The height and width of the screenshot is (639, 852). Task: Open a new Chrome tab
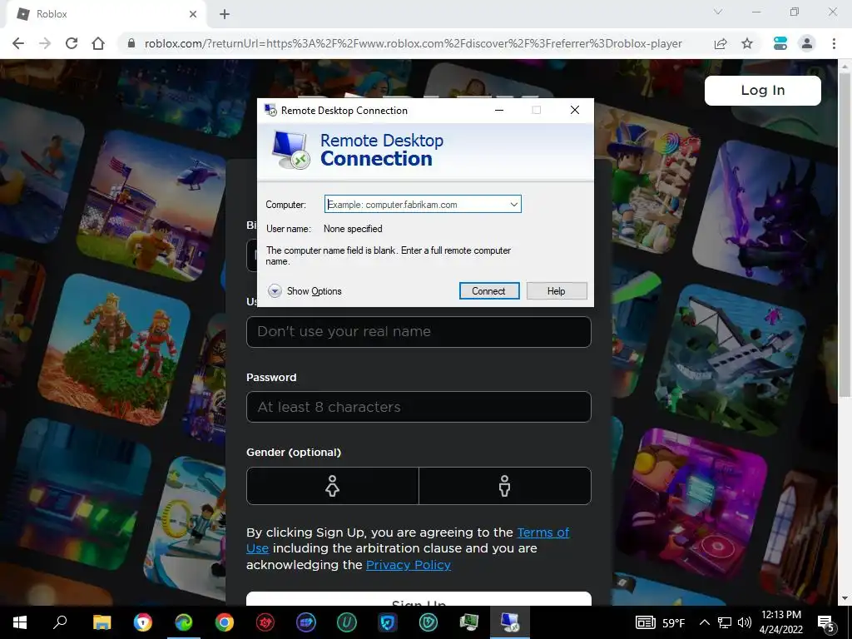225,14
